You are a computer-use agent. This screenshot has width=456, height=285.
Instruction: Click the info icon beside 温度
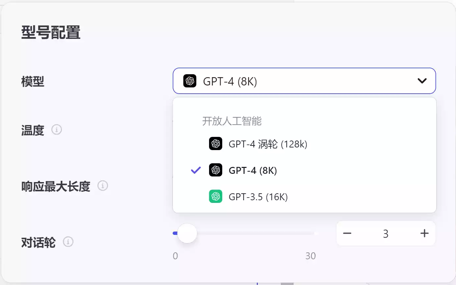[57, 130]
